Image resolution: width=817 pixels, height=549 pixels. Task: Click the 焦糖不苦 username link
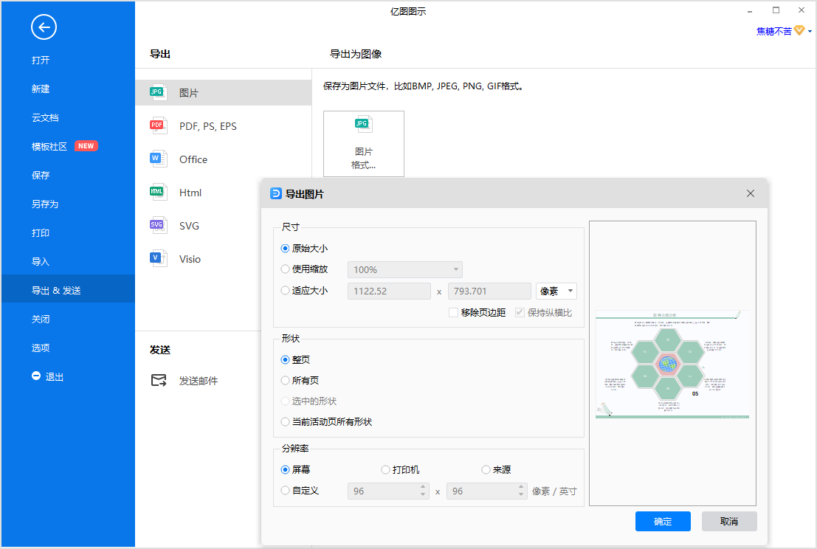(773, 31)
